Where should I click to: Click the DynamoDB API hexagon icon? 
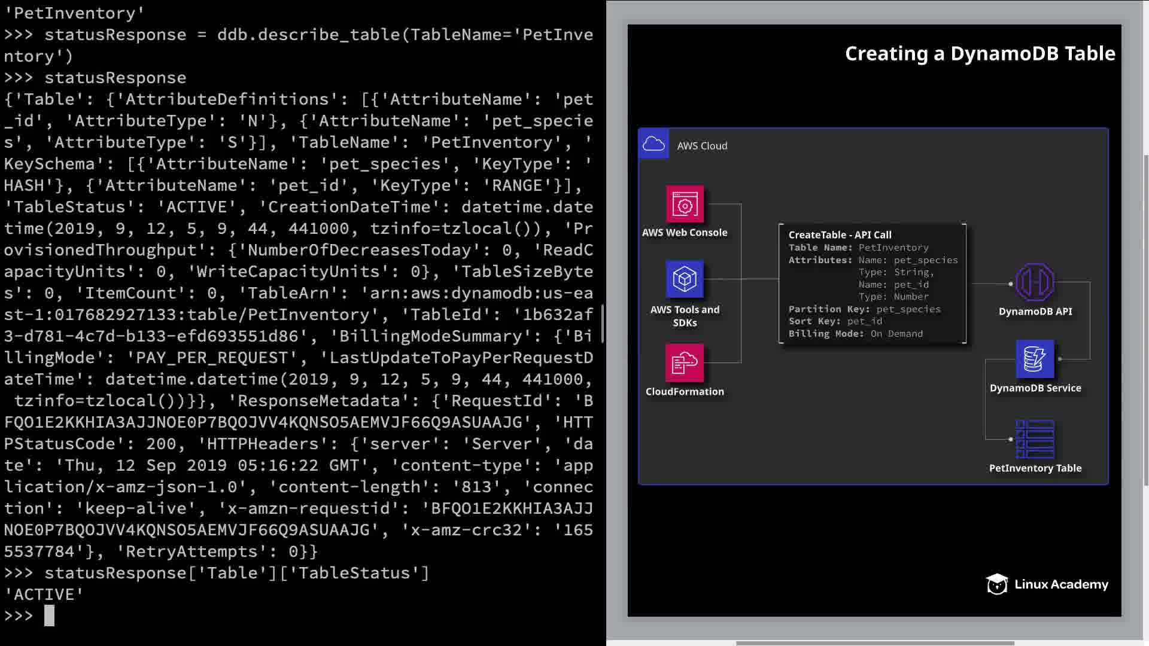tap(1035, 282)
